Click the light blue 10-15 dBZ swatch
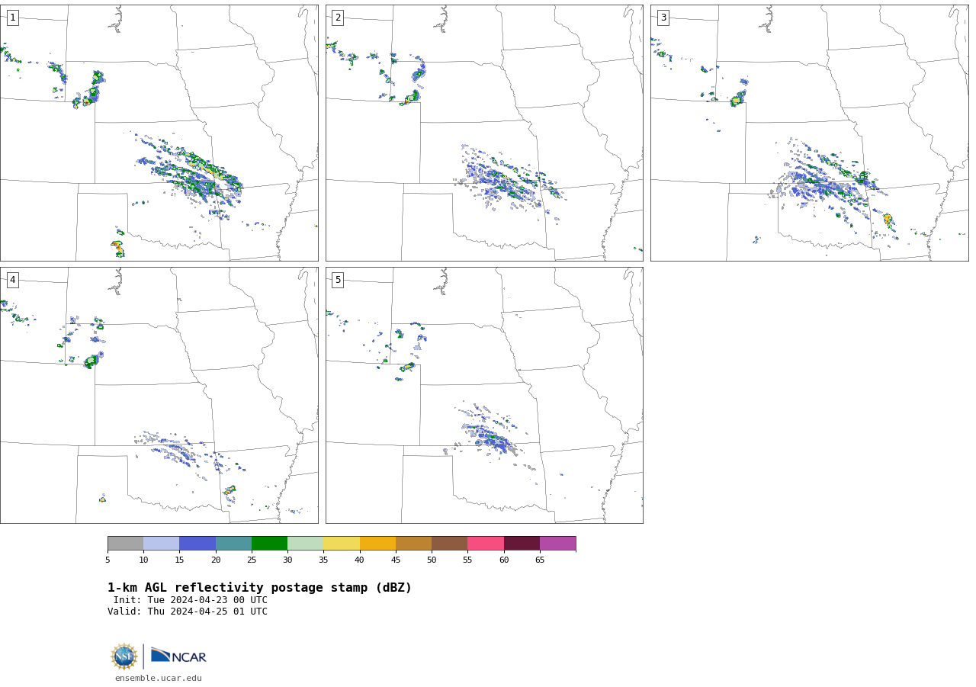 (161, 544)
